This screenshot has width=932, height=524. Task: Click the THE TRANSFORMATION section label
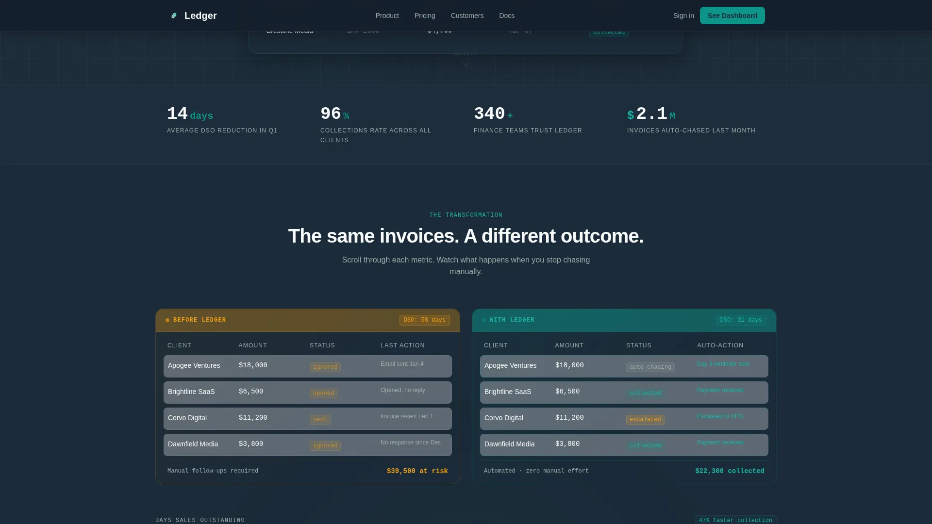click(466, 215)
